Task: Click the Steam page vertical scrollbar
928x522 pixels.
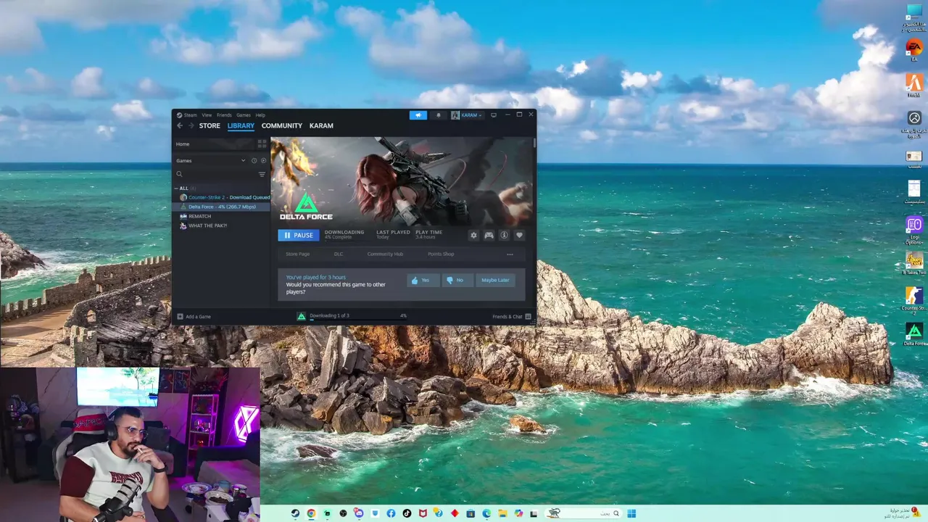Action: [x=534, y=143]
